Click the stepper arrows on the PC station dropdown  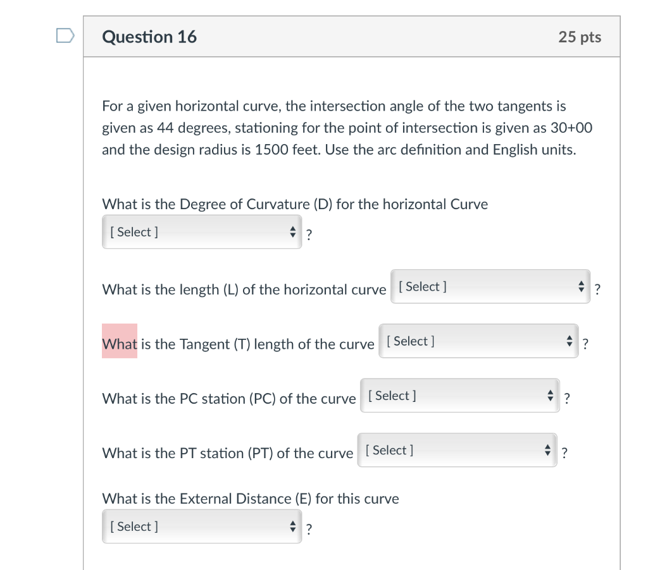[x=550, y=395]
